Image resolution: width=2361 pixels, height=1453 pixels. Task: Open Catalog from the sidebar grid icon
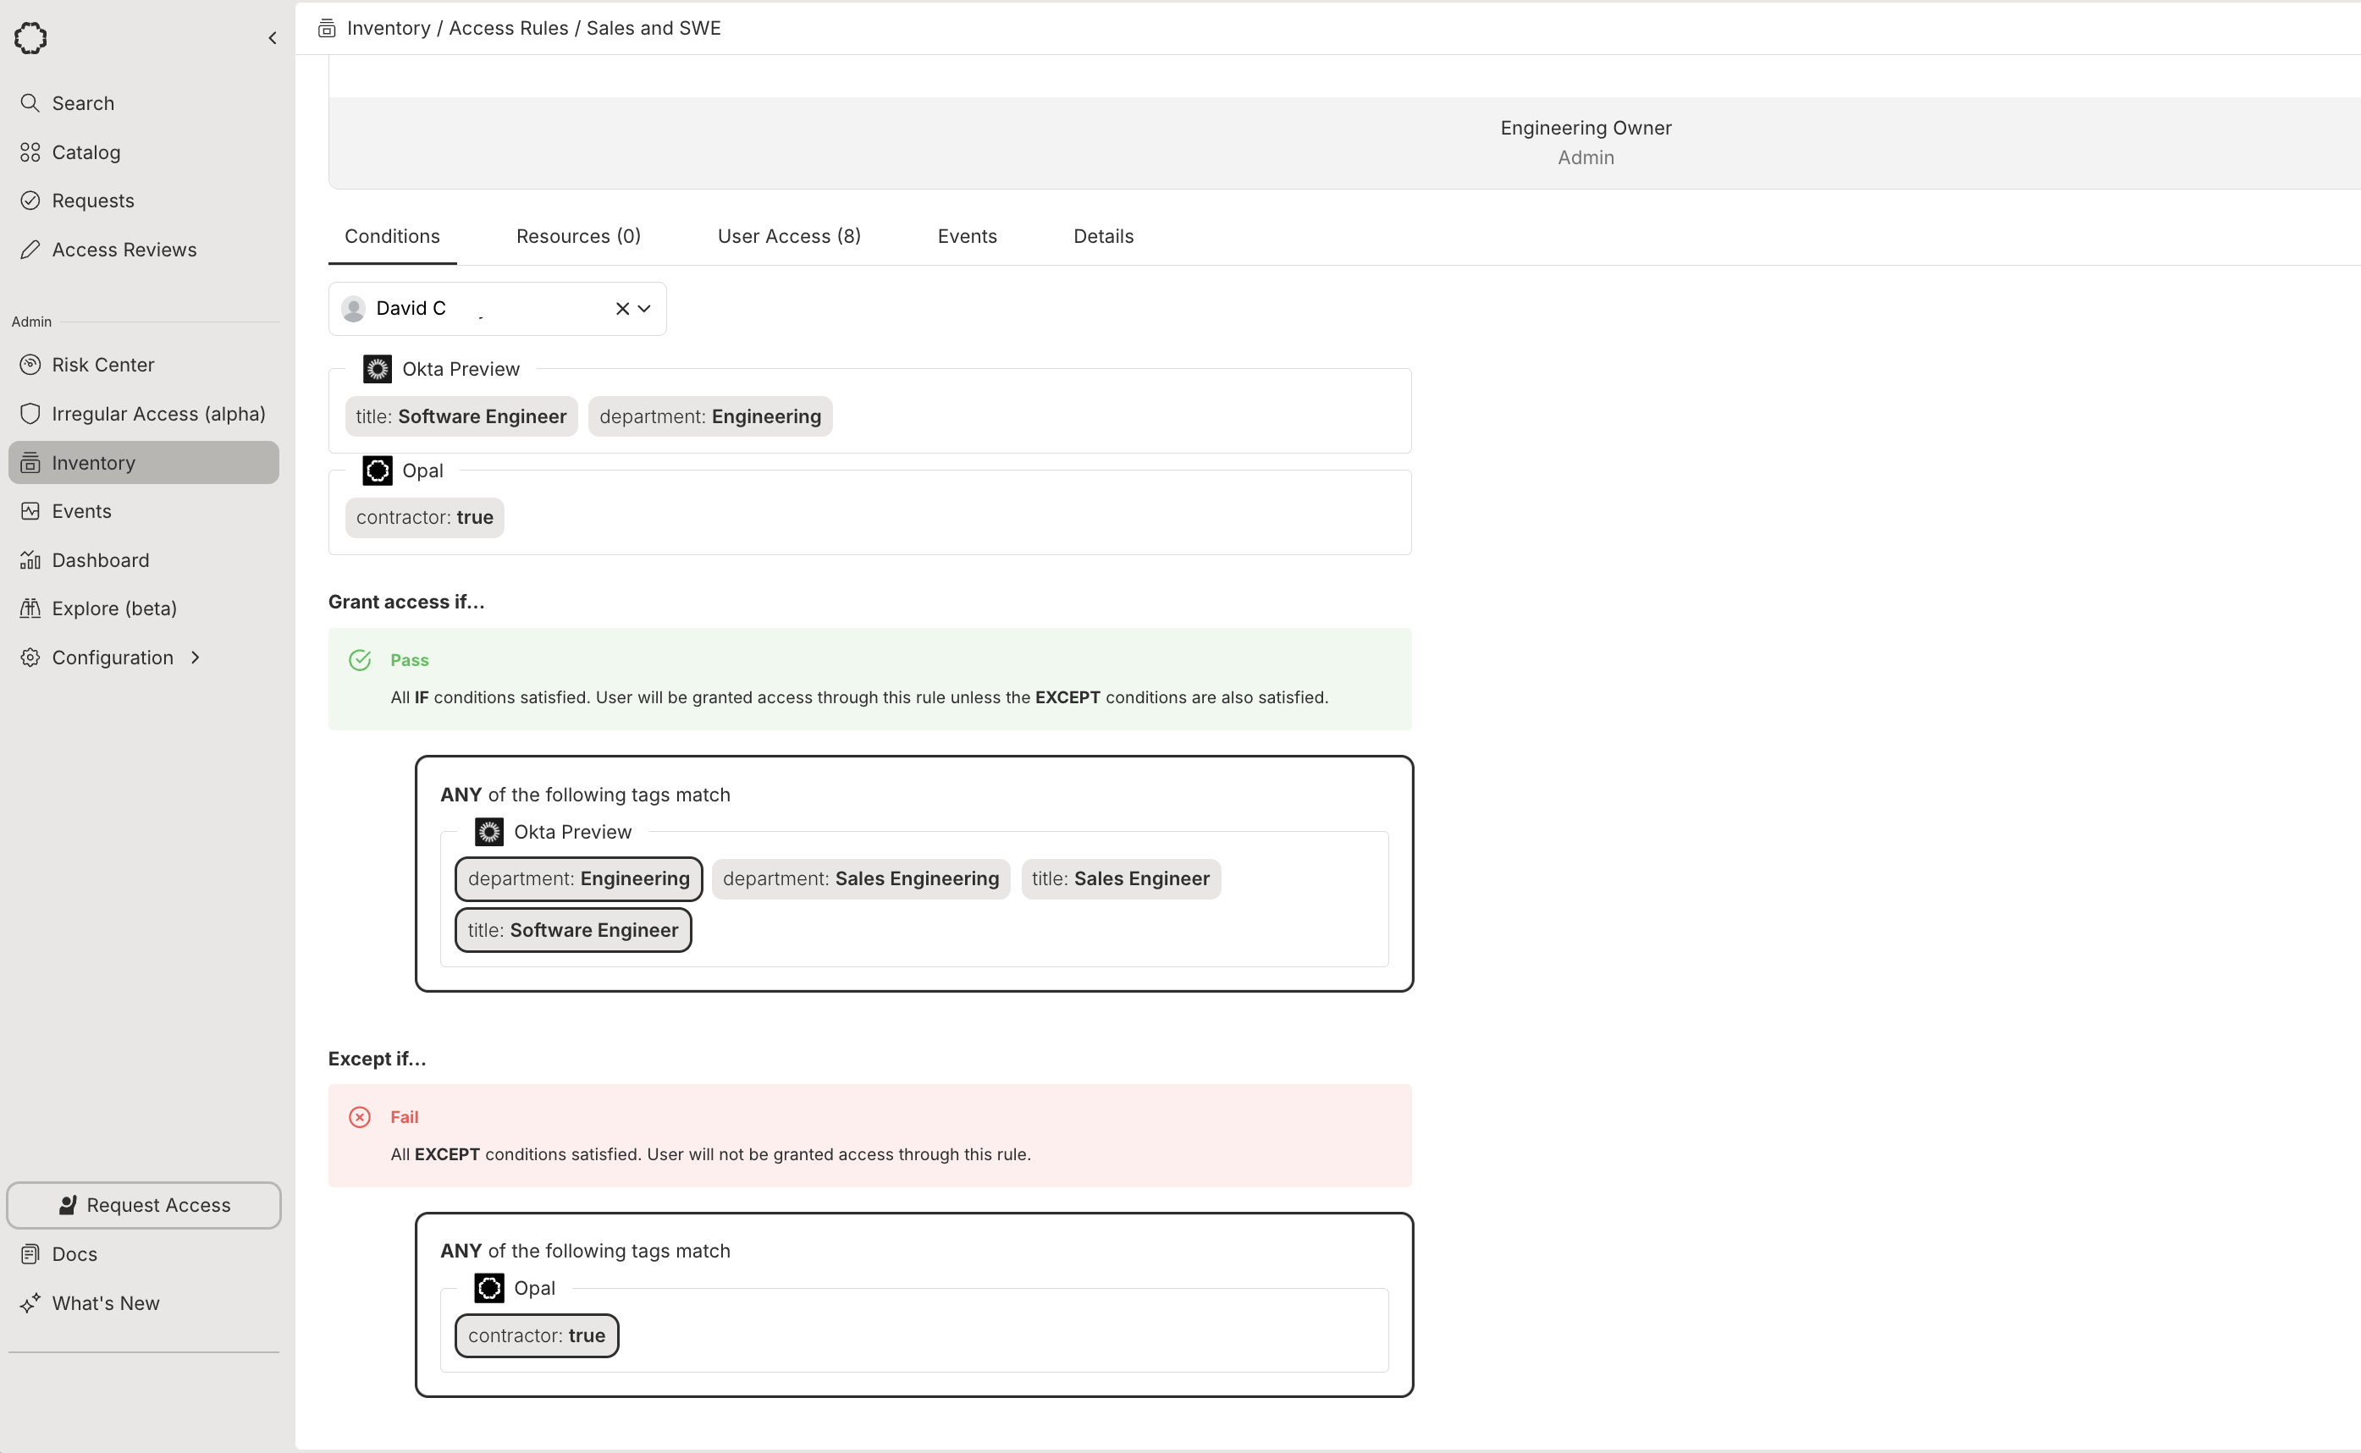[x=30, y=151]
